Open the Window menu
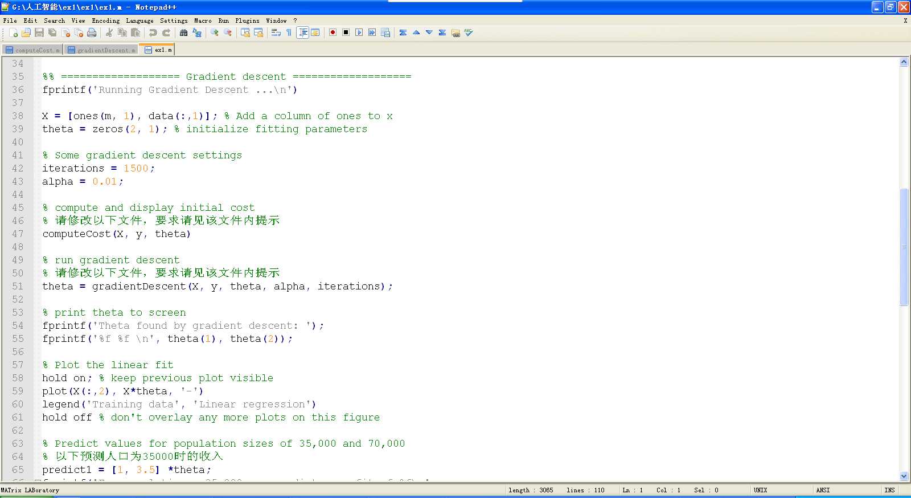The width and height of the screenshot is (911, 498). point(276,21)
